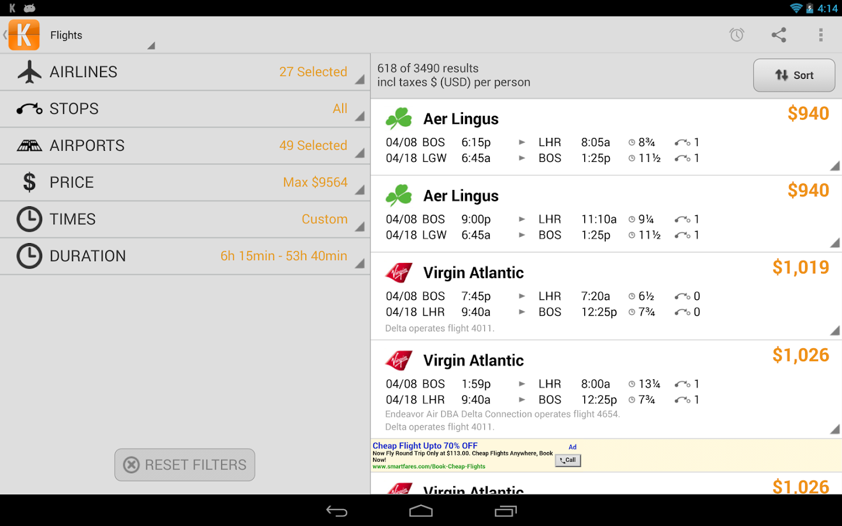Image resolution: width=842 pixels, height=526 pixels.
Task: Tap the Aer Lingus shamrock logo
Action: pyautogui.click(x=399, y=117)
